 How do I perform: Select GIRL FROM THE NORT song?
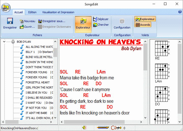[x=39, y=88]
